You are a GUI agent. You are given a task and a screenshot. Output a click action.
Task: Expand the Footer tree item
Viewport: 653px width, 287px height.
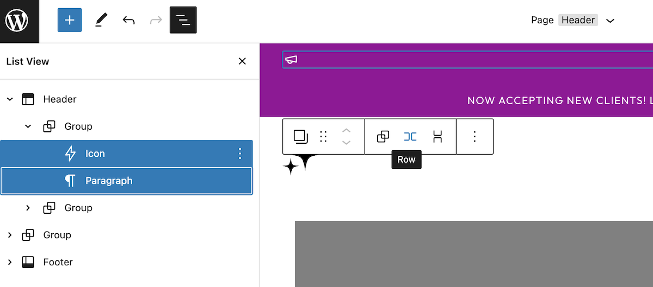pyautogui.click(x=10, y=262)
